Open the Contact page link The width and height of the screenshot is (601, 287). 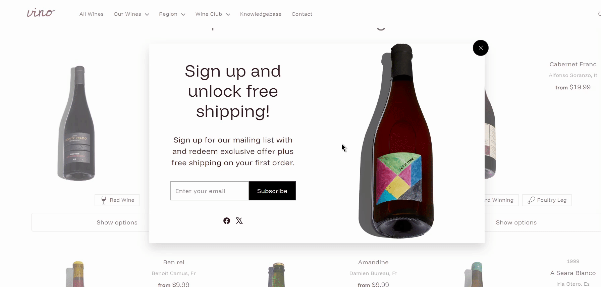(302, 14)
